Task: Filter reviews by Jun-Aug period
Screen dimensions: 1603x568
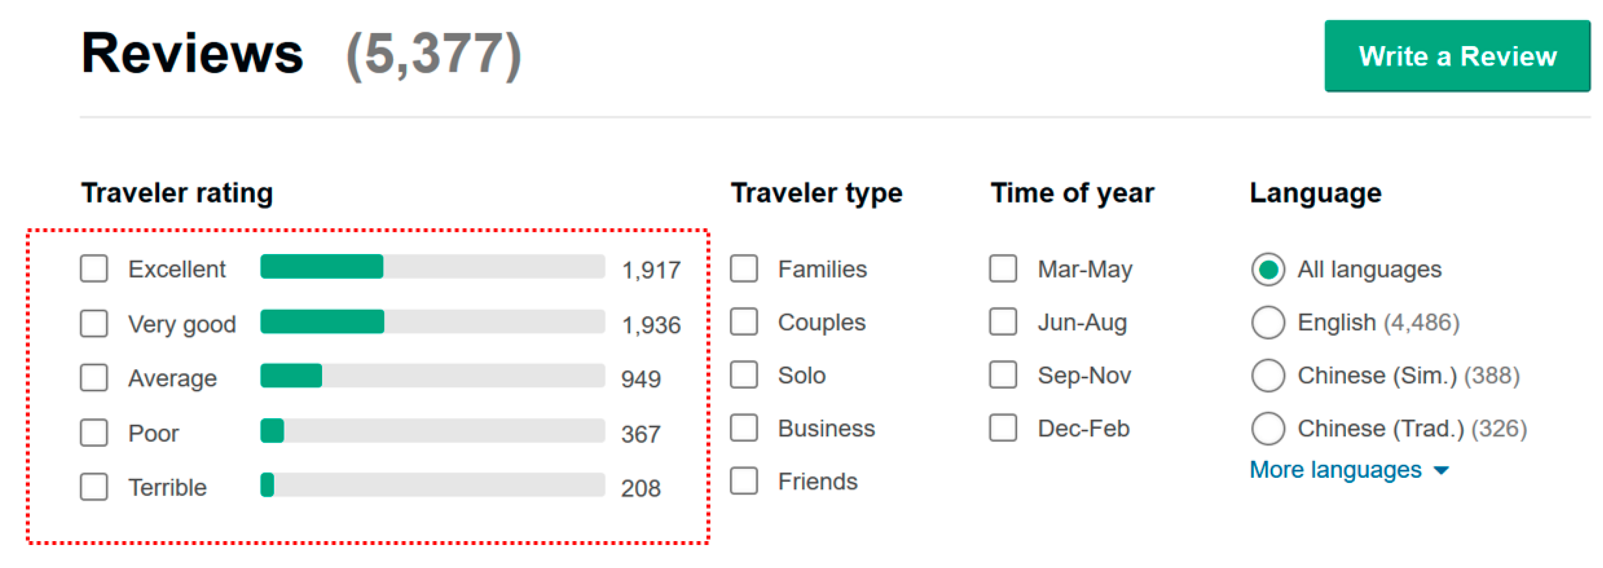Action: 1003,322
